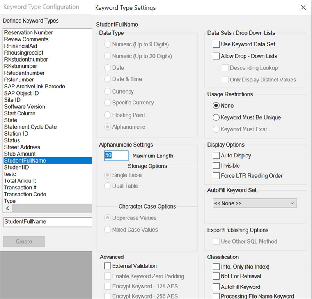Click the Maximum Length input field
Screen dimensions: 312x299
(x=116, y=156)
